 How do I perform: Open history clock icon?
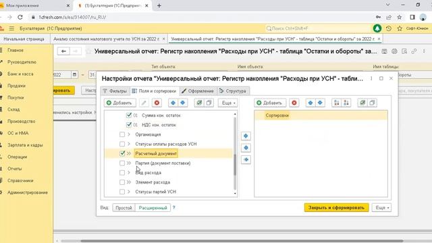[389, 28]
